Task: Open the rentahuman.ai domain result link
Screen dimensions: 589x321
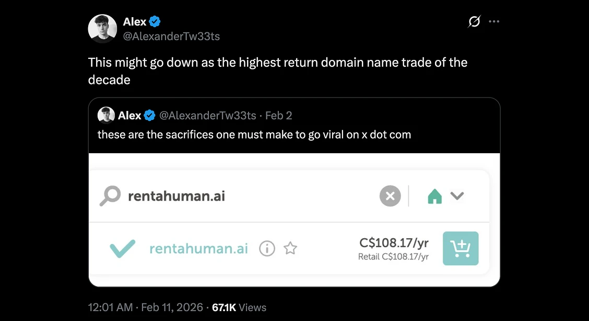Action: point(198,249)
